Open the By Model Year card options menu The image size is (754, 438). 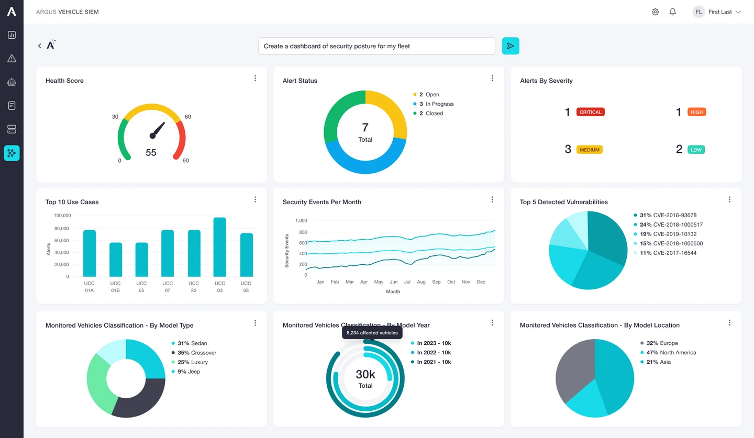[492, 323]
